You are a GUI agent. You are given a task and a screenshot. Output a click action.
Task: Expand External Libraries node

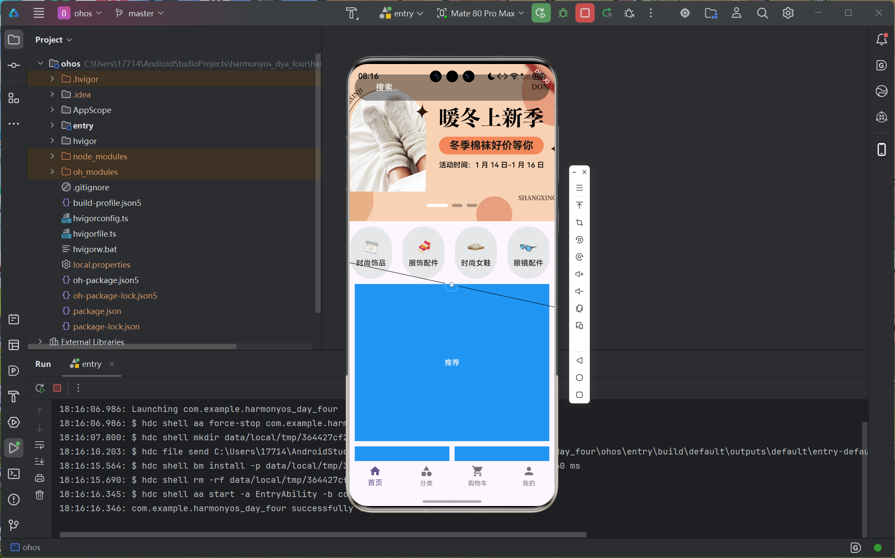40,342
